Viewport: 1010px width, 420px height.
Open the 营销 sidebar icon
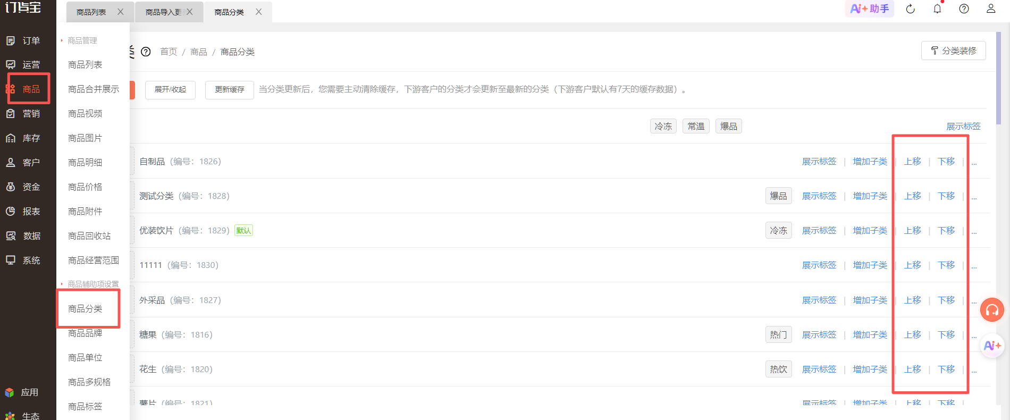coord(11,114)
